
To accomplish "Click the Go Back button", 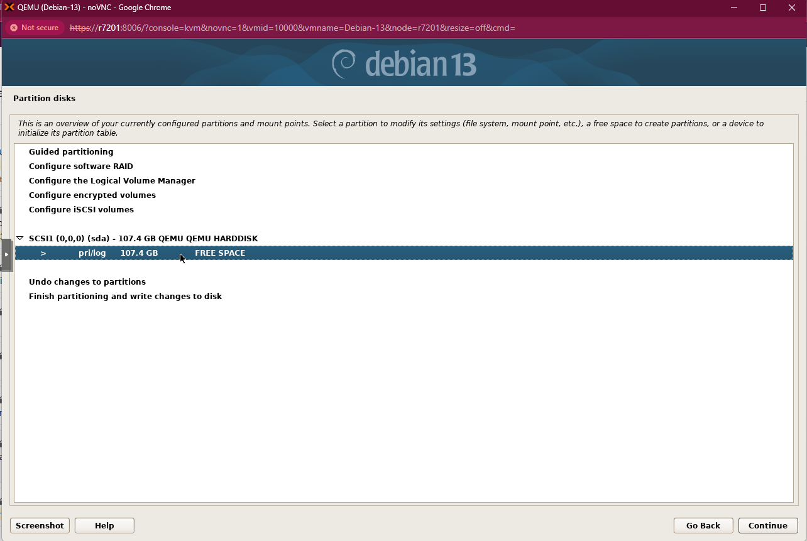I will [x=703, y=526].
